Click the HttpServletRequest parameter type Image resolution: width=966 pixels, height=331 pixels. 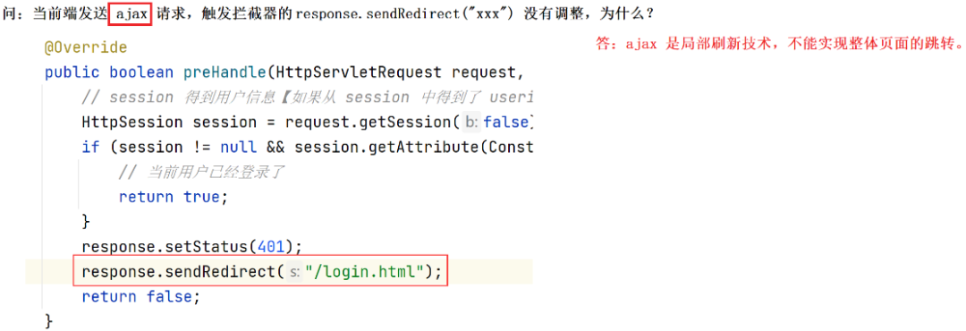(359, 72)
